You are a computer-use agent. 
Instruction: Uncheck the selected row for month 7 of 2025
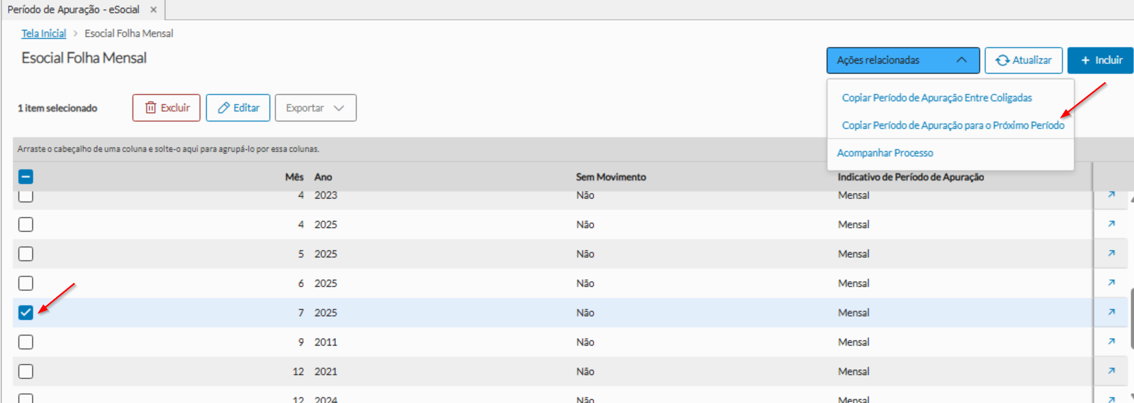26,312
